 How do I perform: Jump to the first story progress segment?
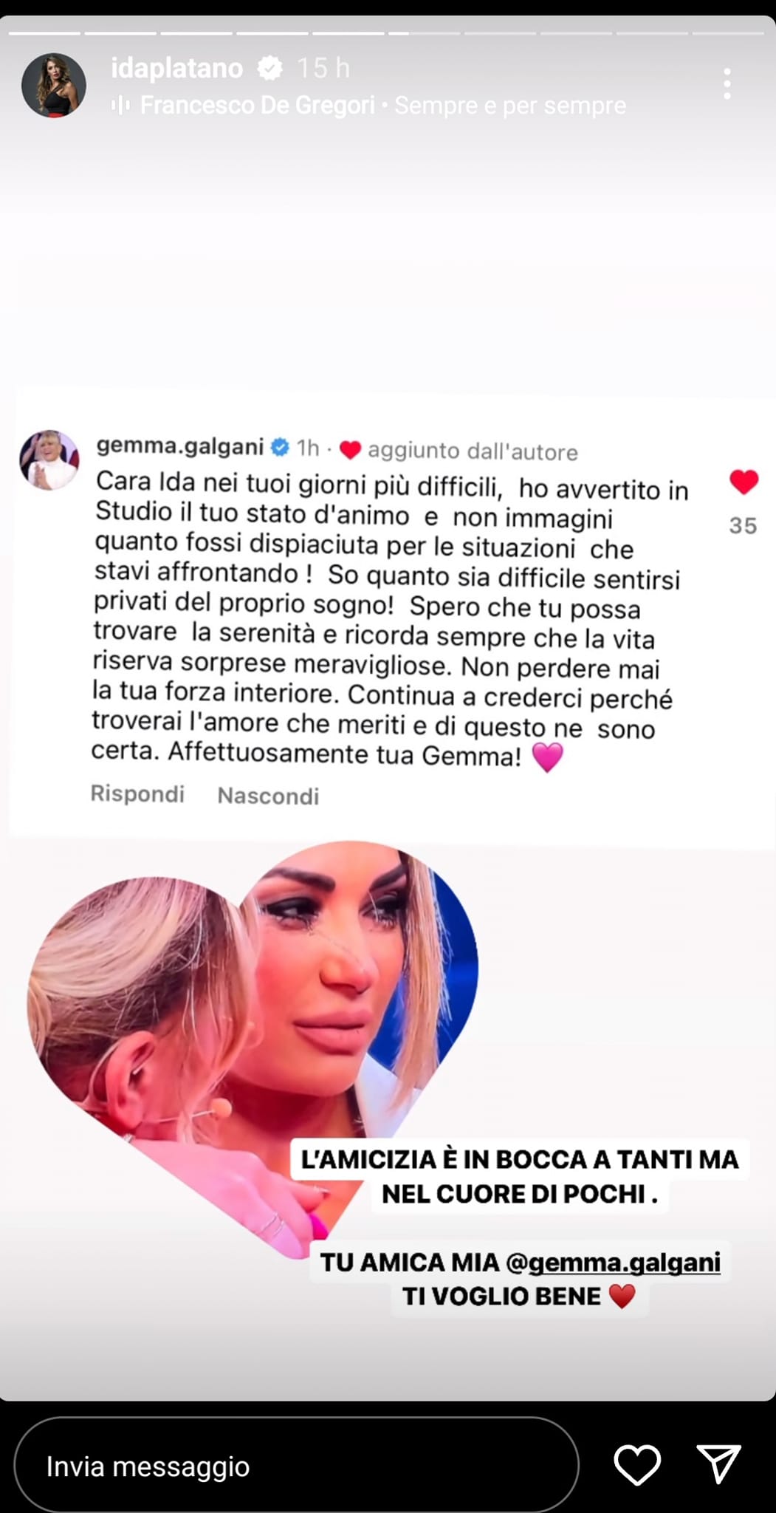point(44,33)
